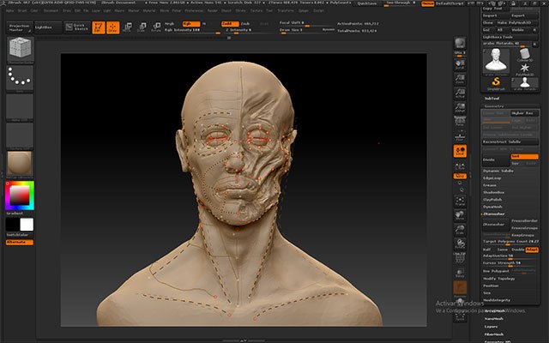549x343 pixels.
Task: Activate Edit mode button
Action: (x=99, y=27)
